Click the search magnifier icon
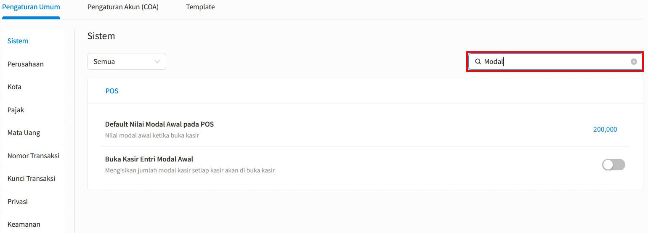648x233 pixels. [478, 61]
